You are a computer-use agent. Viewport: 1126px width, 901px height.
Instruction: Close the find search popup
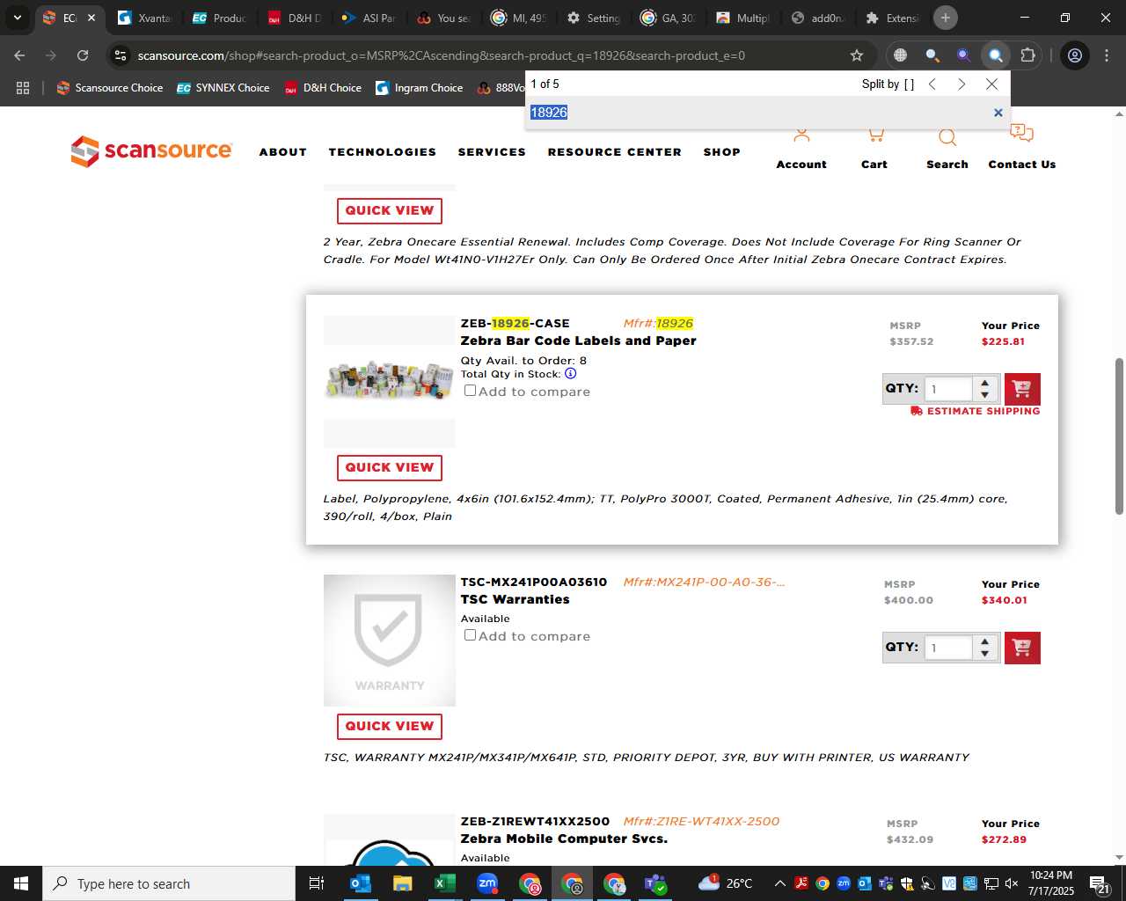[x=991, y=84]
